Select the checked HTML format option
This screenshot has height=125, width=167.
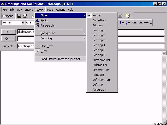[44, 51]
